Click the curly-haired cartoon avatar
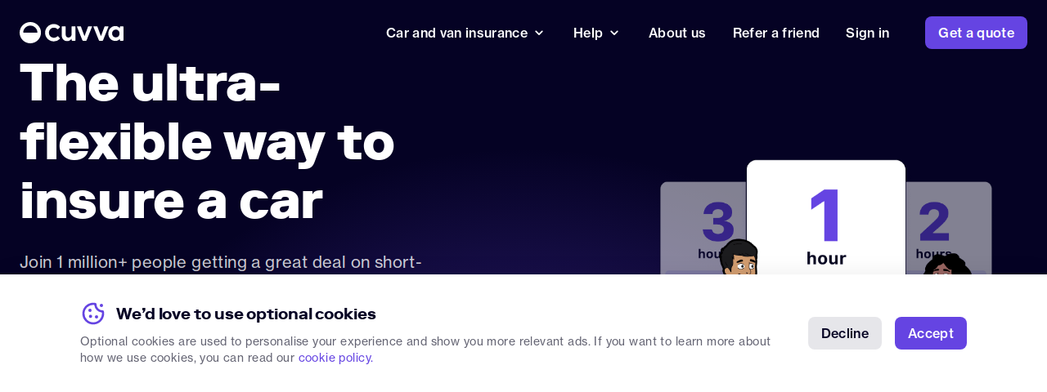1047x392 pixels. click(x=946, y=265)
